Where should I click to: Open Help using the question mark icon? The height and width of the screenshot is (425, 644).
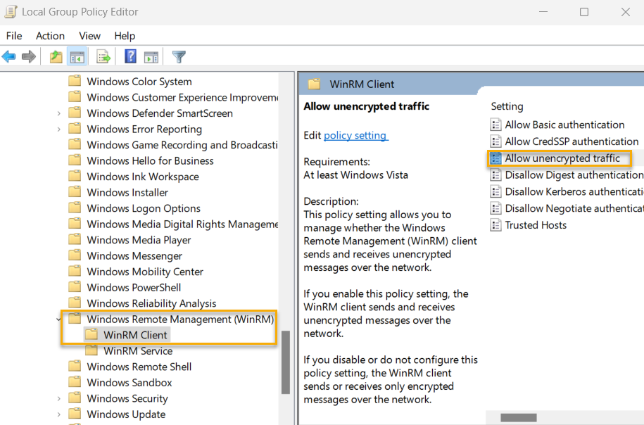pos(131,56)
